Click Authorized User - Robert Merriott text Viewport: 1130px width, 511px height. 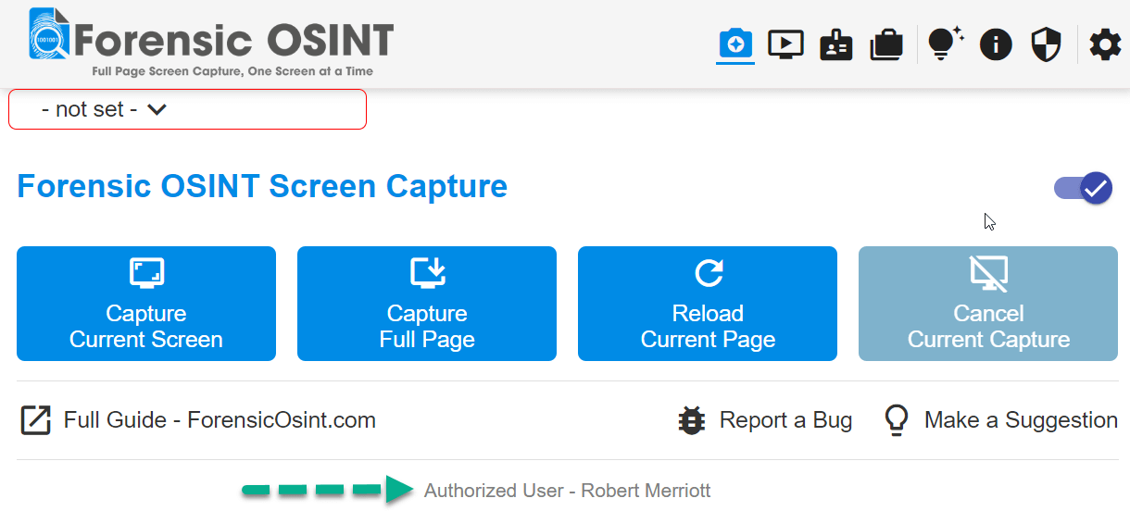pyautogui.click(x=568, y=491)
